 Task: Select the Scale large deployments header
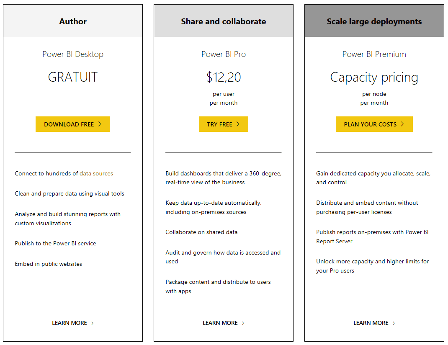[x=374, y=21]
